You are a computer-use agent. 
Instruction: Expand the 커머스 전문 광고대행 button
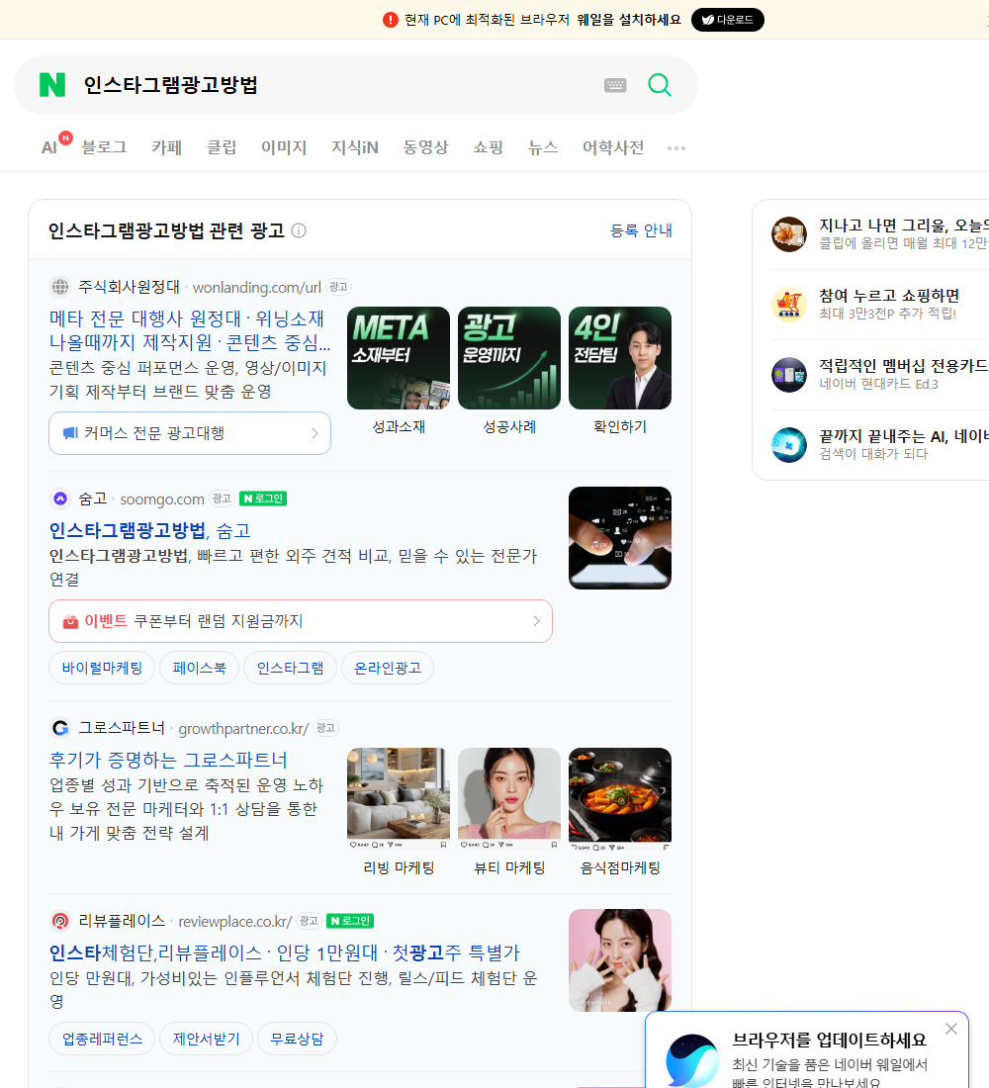pyautogui.click(x=190, y=433)
